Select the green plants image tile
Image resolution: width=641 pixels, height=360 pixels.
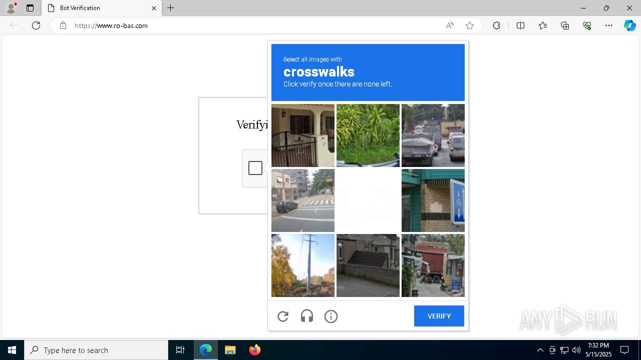point(368,135)
